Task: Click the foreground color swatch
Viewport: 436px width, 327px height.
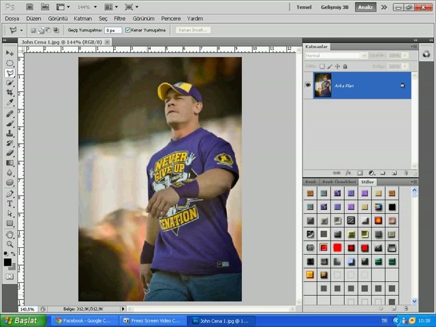Action: coord(7,262)
